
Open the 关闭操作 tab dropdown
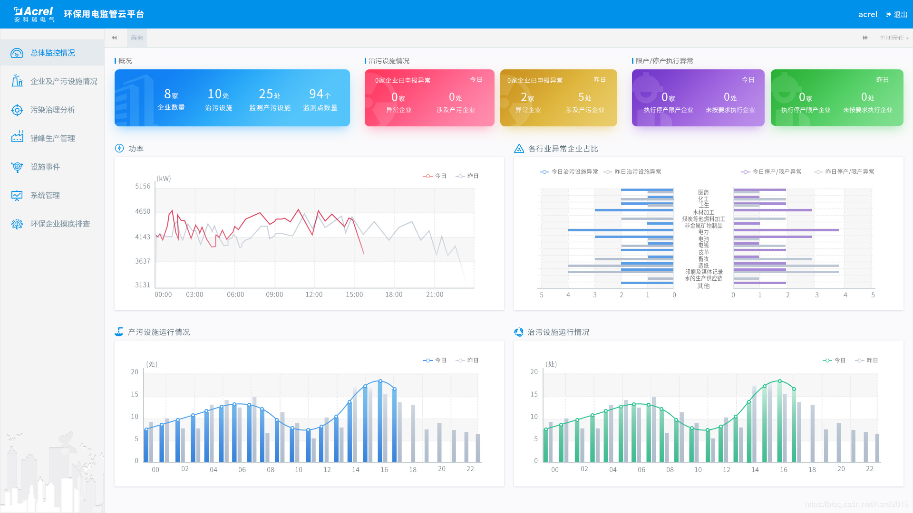894,38
